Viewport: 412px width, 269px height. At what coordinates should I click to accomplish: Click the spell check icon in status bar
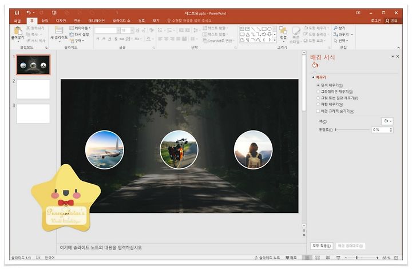(x=38, y=258)
